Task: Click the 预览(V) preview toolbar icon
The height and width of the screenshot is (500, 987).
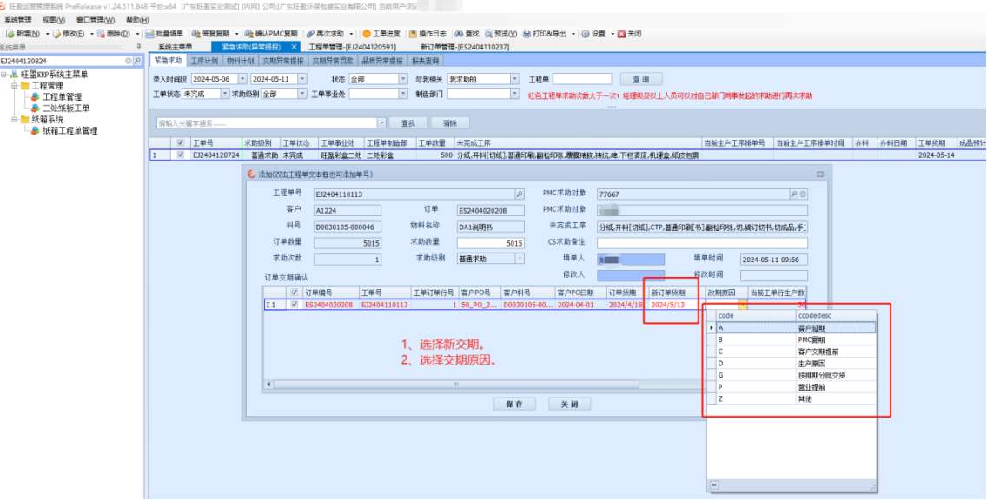Action: pyautogui.click(x=488, y=33)
